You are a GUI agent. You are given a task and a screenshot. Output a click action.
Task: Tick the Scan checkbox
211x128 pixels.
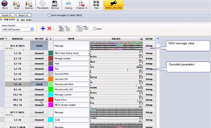coord(95,29)
